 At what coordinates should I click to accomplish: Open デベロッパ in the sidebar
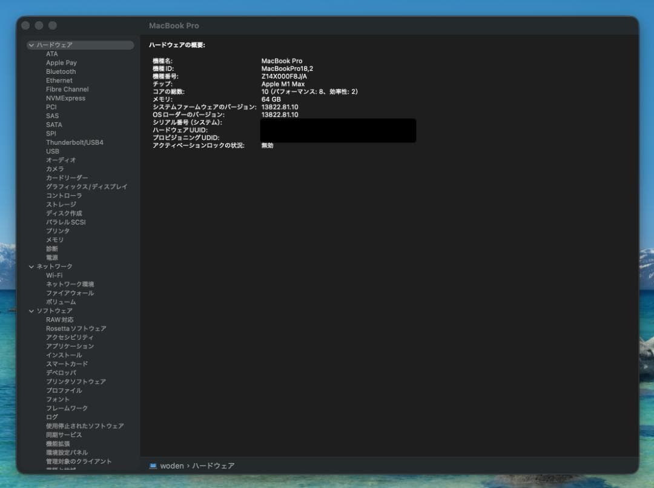[61, 373]
